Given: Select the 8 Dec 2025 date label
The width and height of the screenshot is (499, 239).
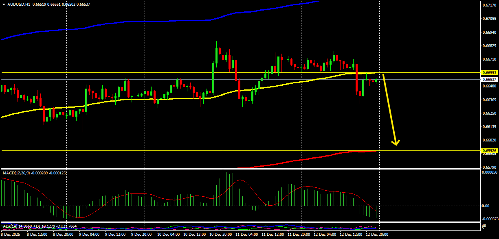Looking at the screenshot, I should [x=11, y=235].
